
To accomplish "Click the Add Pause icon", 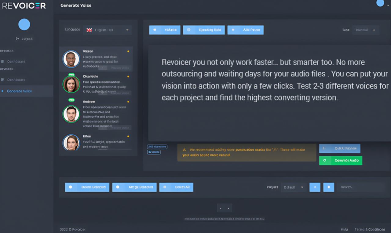I will 233,30.
